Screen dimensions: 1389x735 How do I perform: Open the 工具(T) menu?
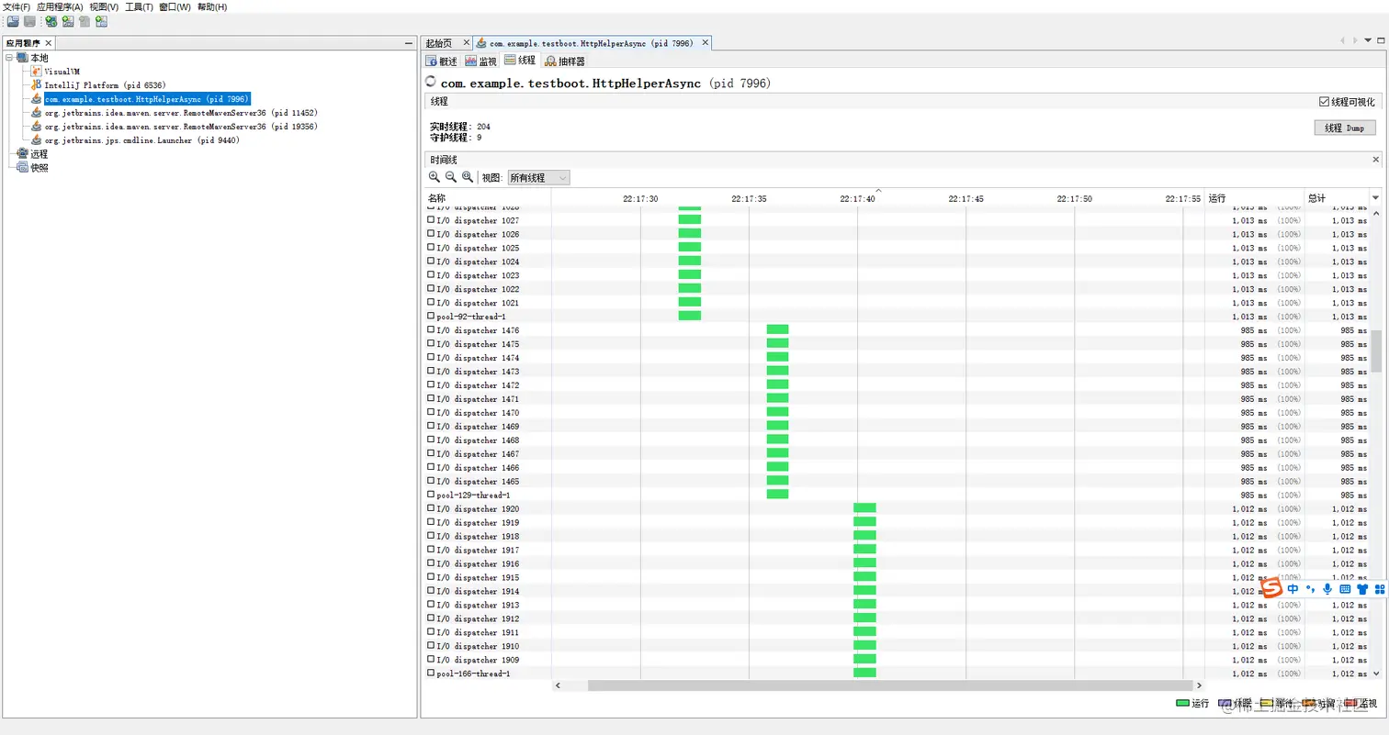coord(139,6)
